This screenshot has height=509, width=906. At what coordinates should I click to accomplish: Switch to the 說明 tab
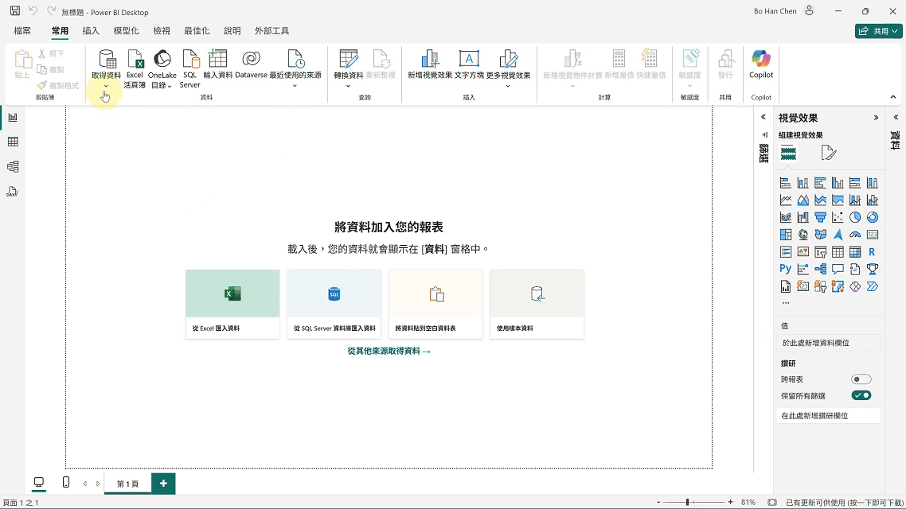[x=232, y=30]
